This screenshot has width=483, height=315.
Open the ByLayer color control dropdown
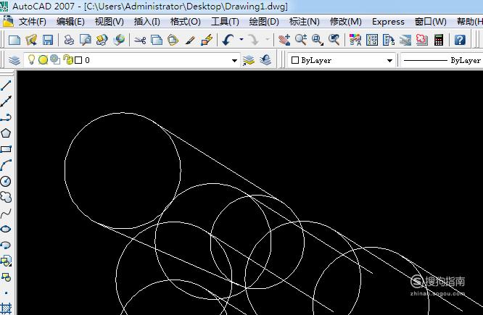pos(389,60)
